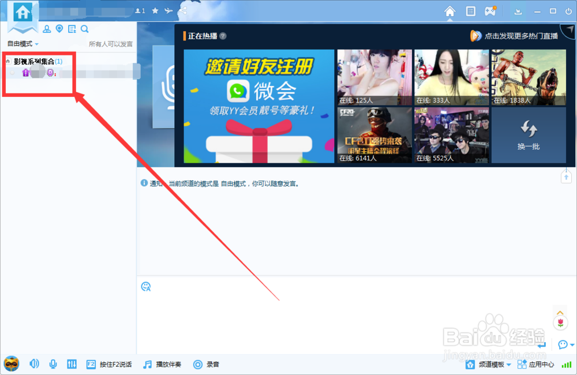Click the location pin icon in sidebar
Viewport: 577px width, 375px height.
tap(59, 29)
